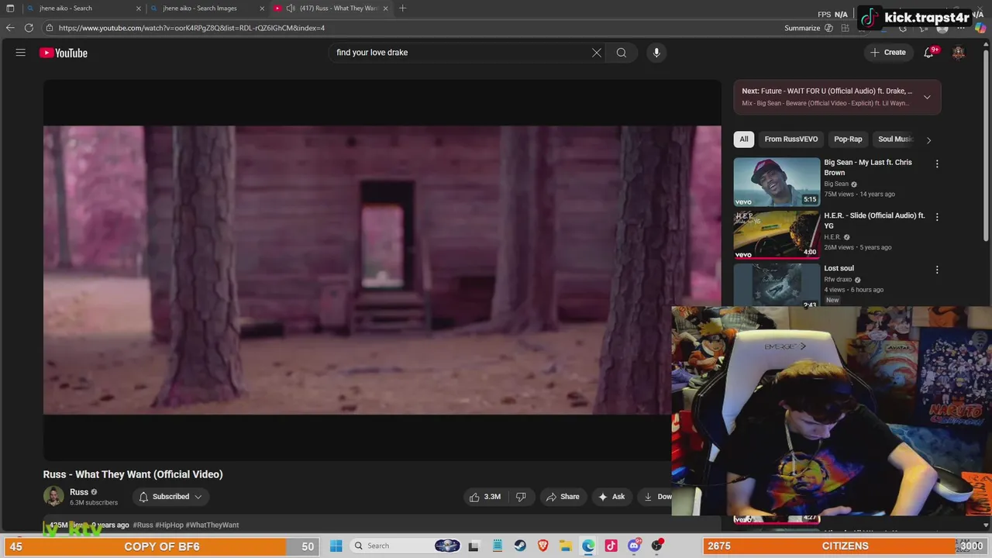Open Russ channel avatar
The width and height of the screenshot is (992, 558).
click(53, 497)
